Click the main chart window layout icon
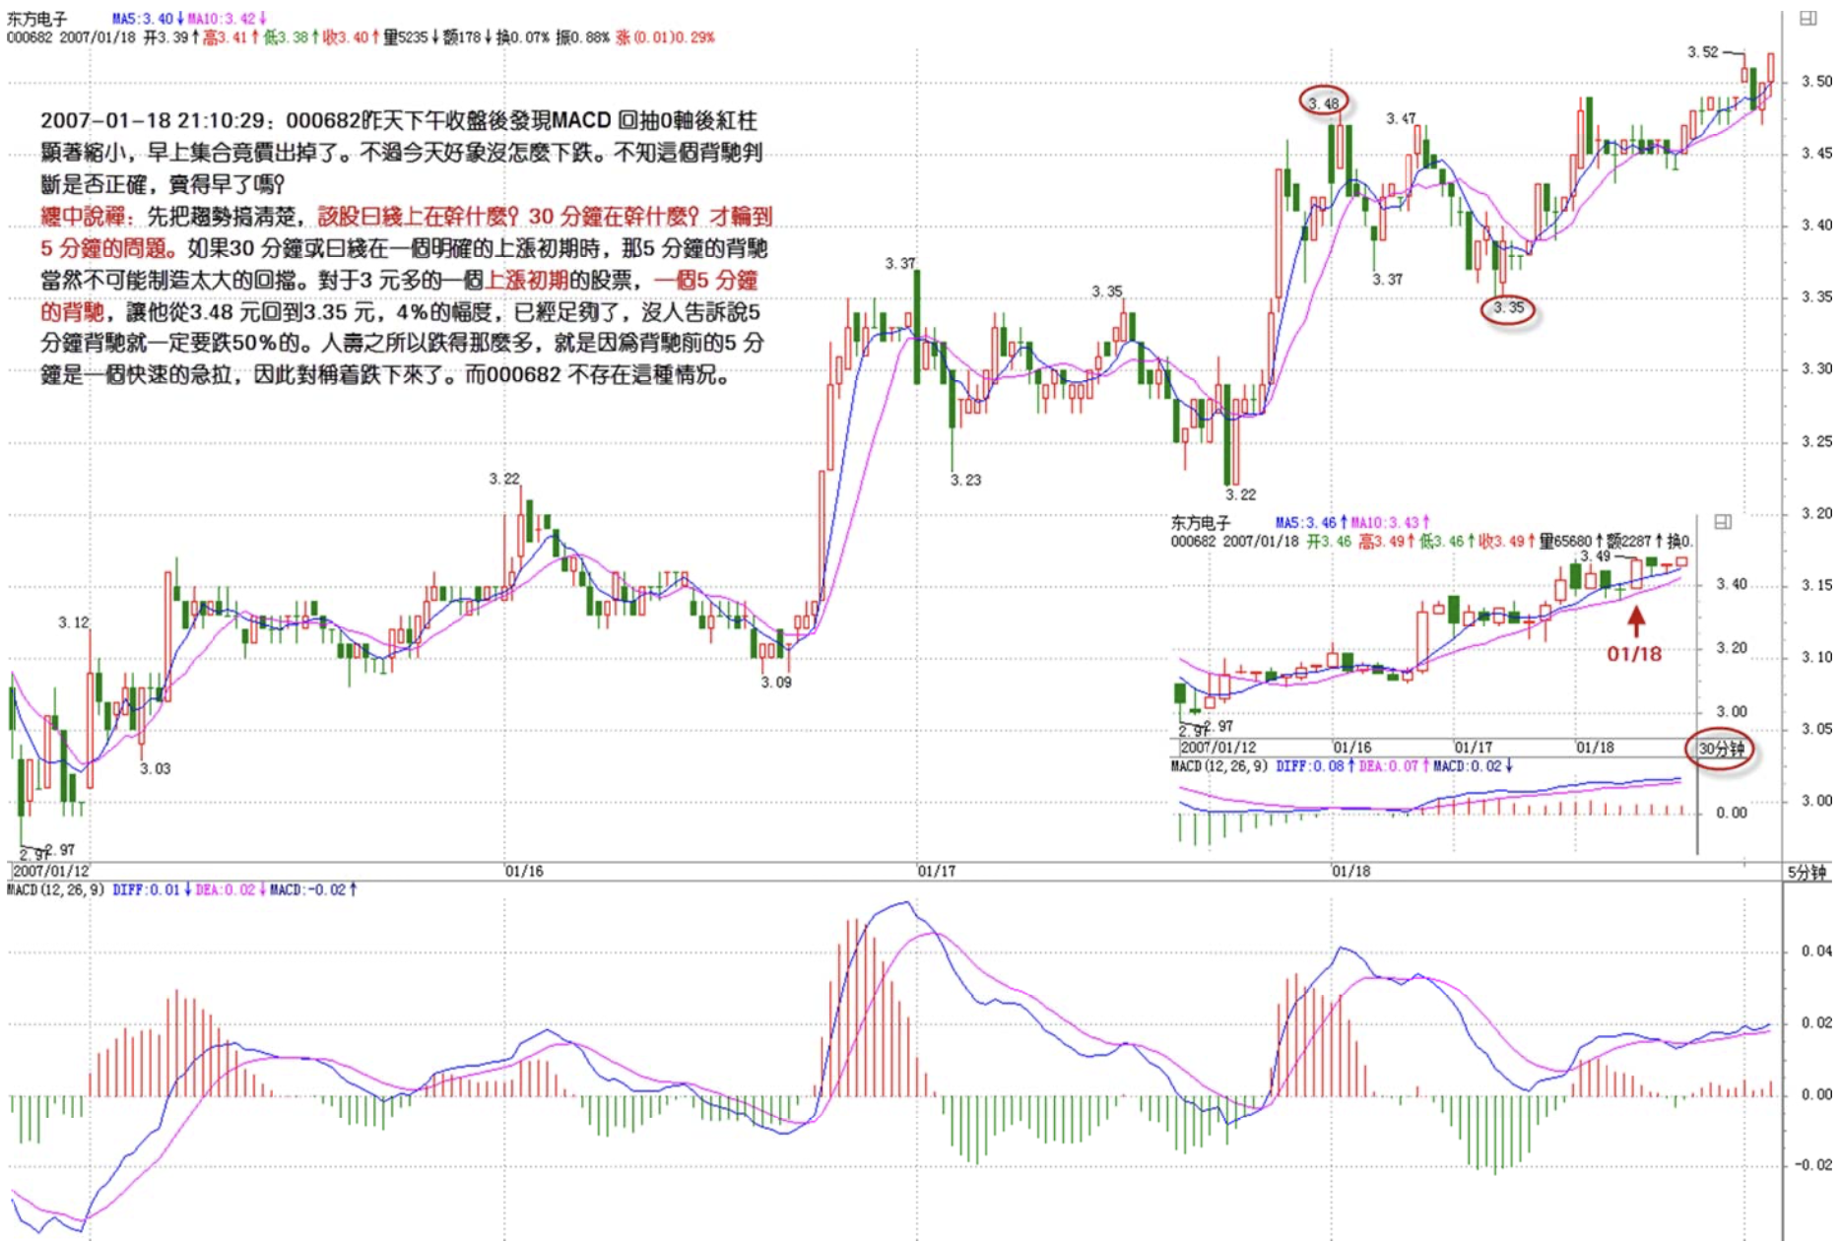This screenshot has height=1243, width=1840. (x=1808, y=19)
